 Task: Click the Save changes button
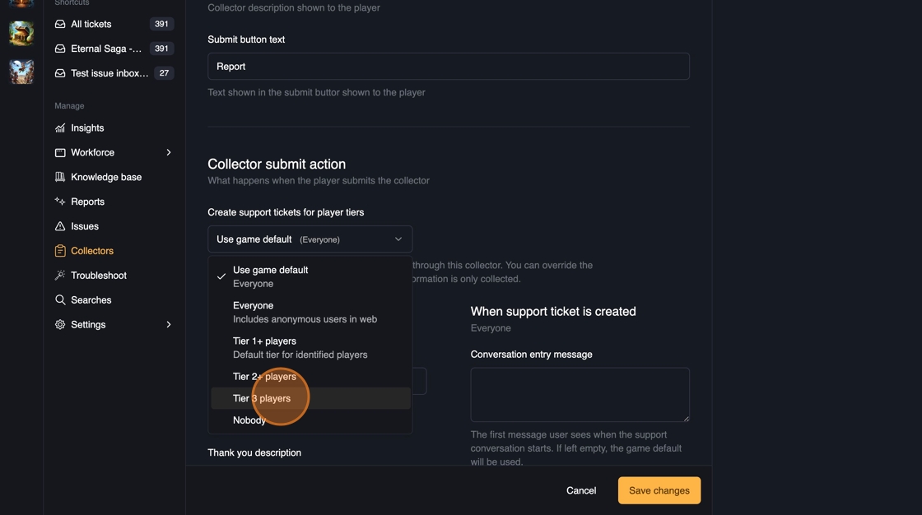pos(659,490)
